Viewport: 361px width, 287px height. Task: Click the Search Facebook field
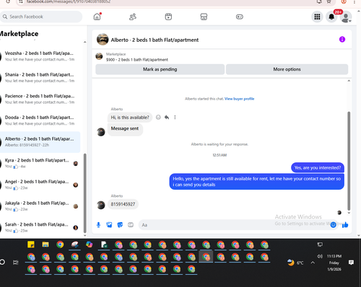tap(41, 17)
